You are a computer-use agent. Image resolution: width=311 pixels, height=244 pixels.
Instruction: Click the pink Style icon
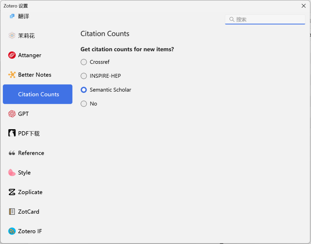pos(12,173)
